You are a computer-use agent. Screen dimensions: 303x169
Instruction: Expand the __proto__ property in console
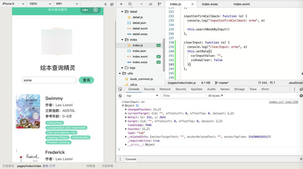(126, 144)
